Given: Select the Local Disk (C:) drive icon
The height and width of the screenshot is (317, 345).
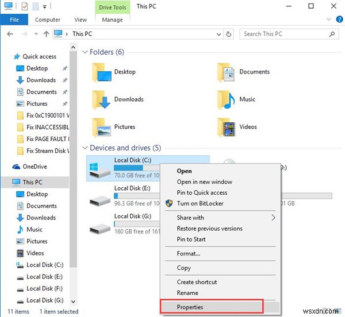Looking at the screenshot, I should coord(99,170).
